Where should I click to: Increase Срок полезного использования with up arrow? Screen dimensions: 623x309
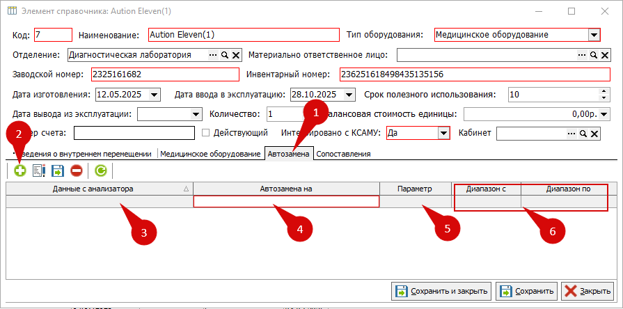click(x=603, y=91)
